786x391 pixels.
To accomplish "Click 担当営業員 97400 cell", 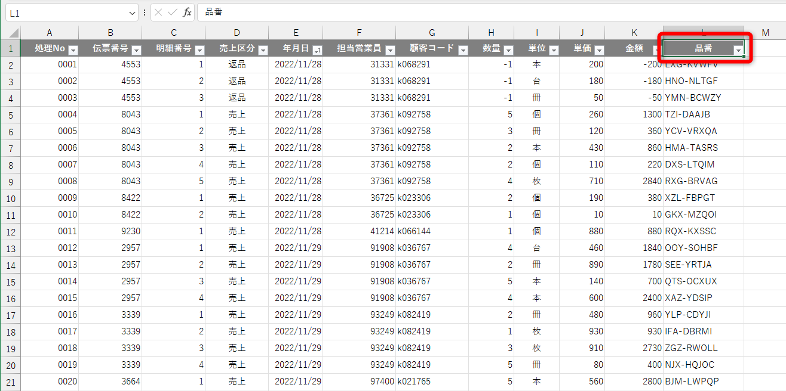I will pyautogui.click(x=360, y=381).
